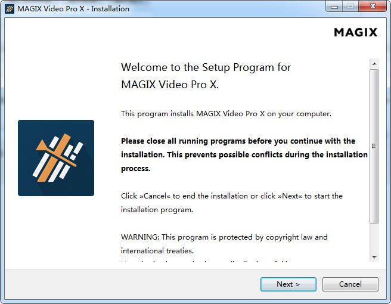Screen dimensions: 391x304
Task: Minimize the installation window
Action: 334,7
